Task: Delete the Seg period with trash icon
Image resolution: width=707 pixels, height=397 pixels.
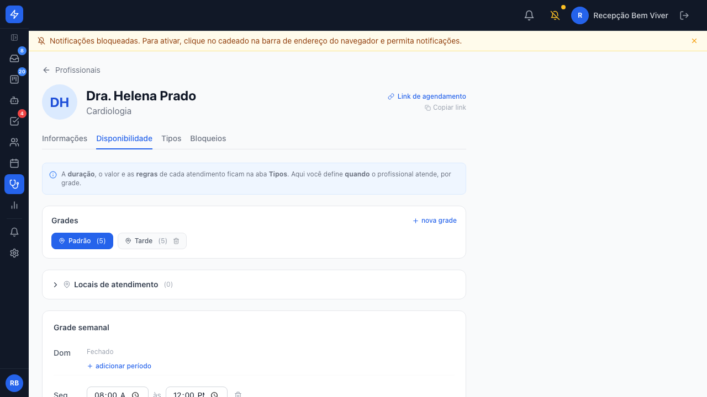Action: (238, 395)
